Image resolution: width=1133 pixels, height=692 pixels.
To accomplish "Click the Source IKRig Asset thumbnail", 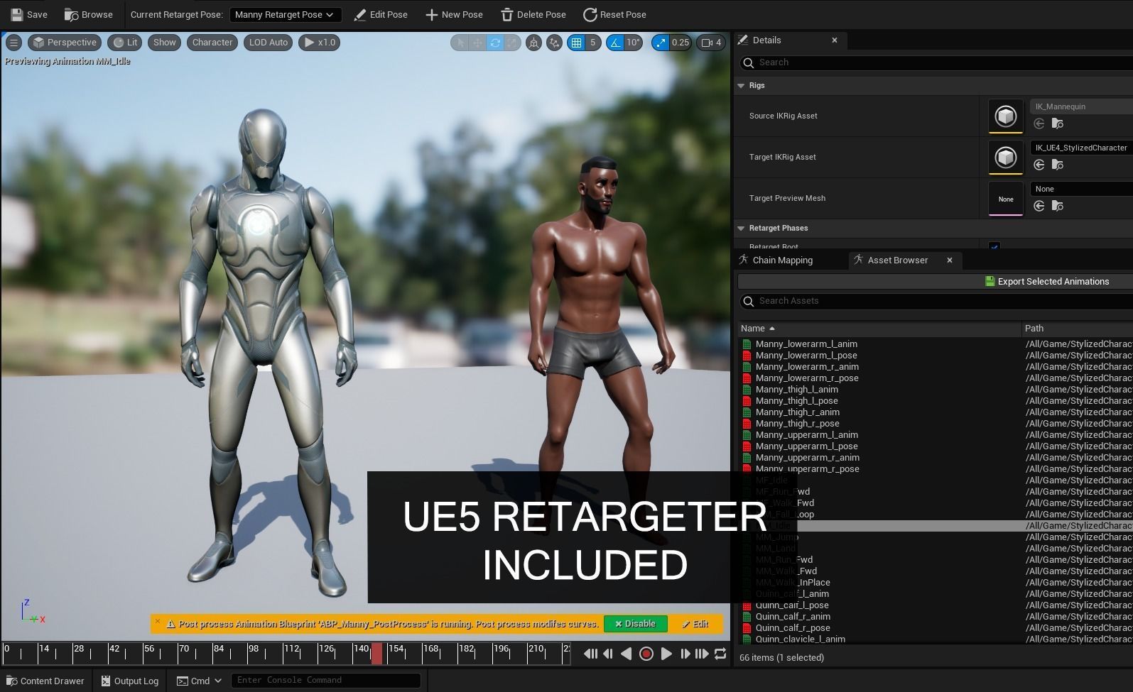I will pos(1006,116).
